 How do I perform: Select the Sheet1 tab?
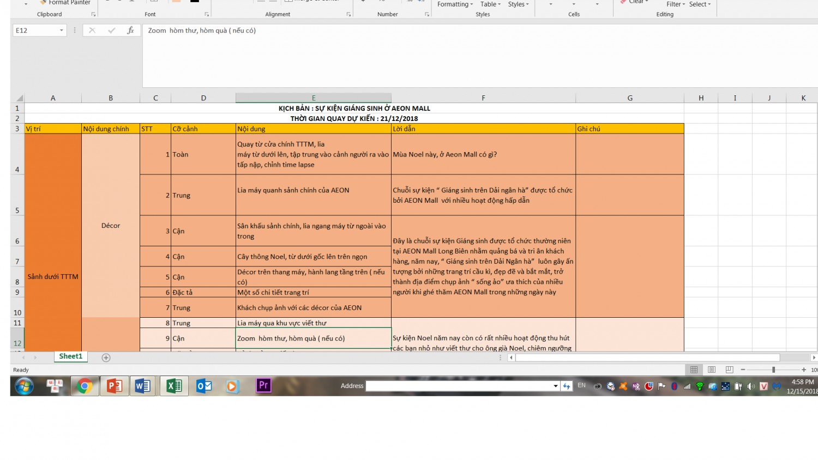[70, 356]
